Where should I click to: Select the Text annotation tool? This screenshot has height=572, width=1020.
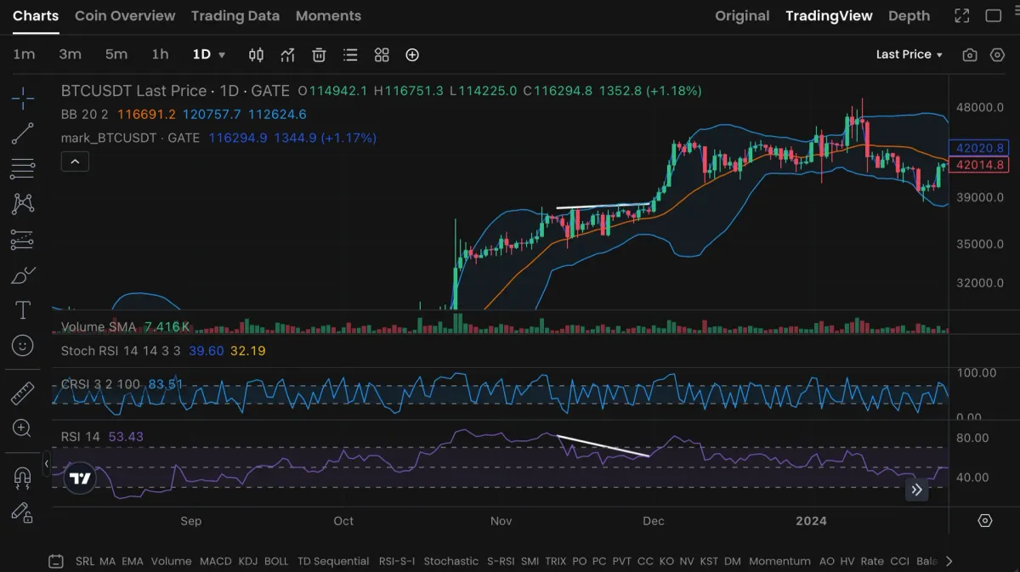[23, 310]
